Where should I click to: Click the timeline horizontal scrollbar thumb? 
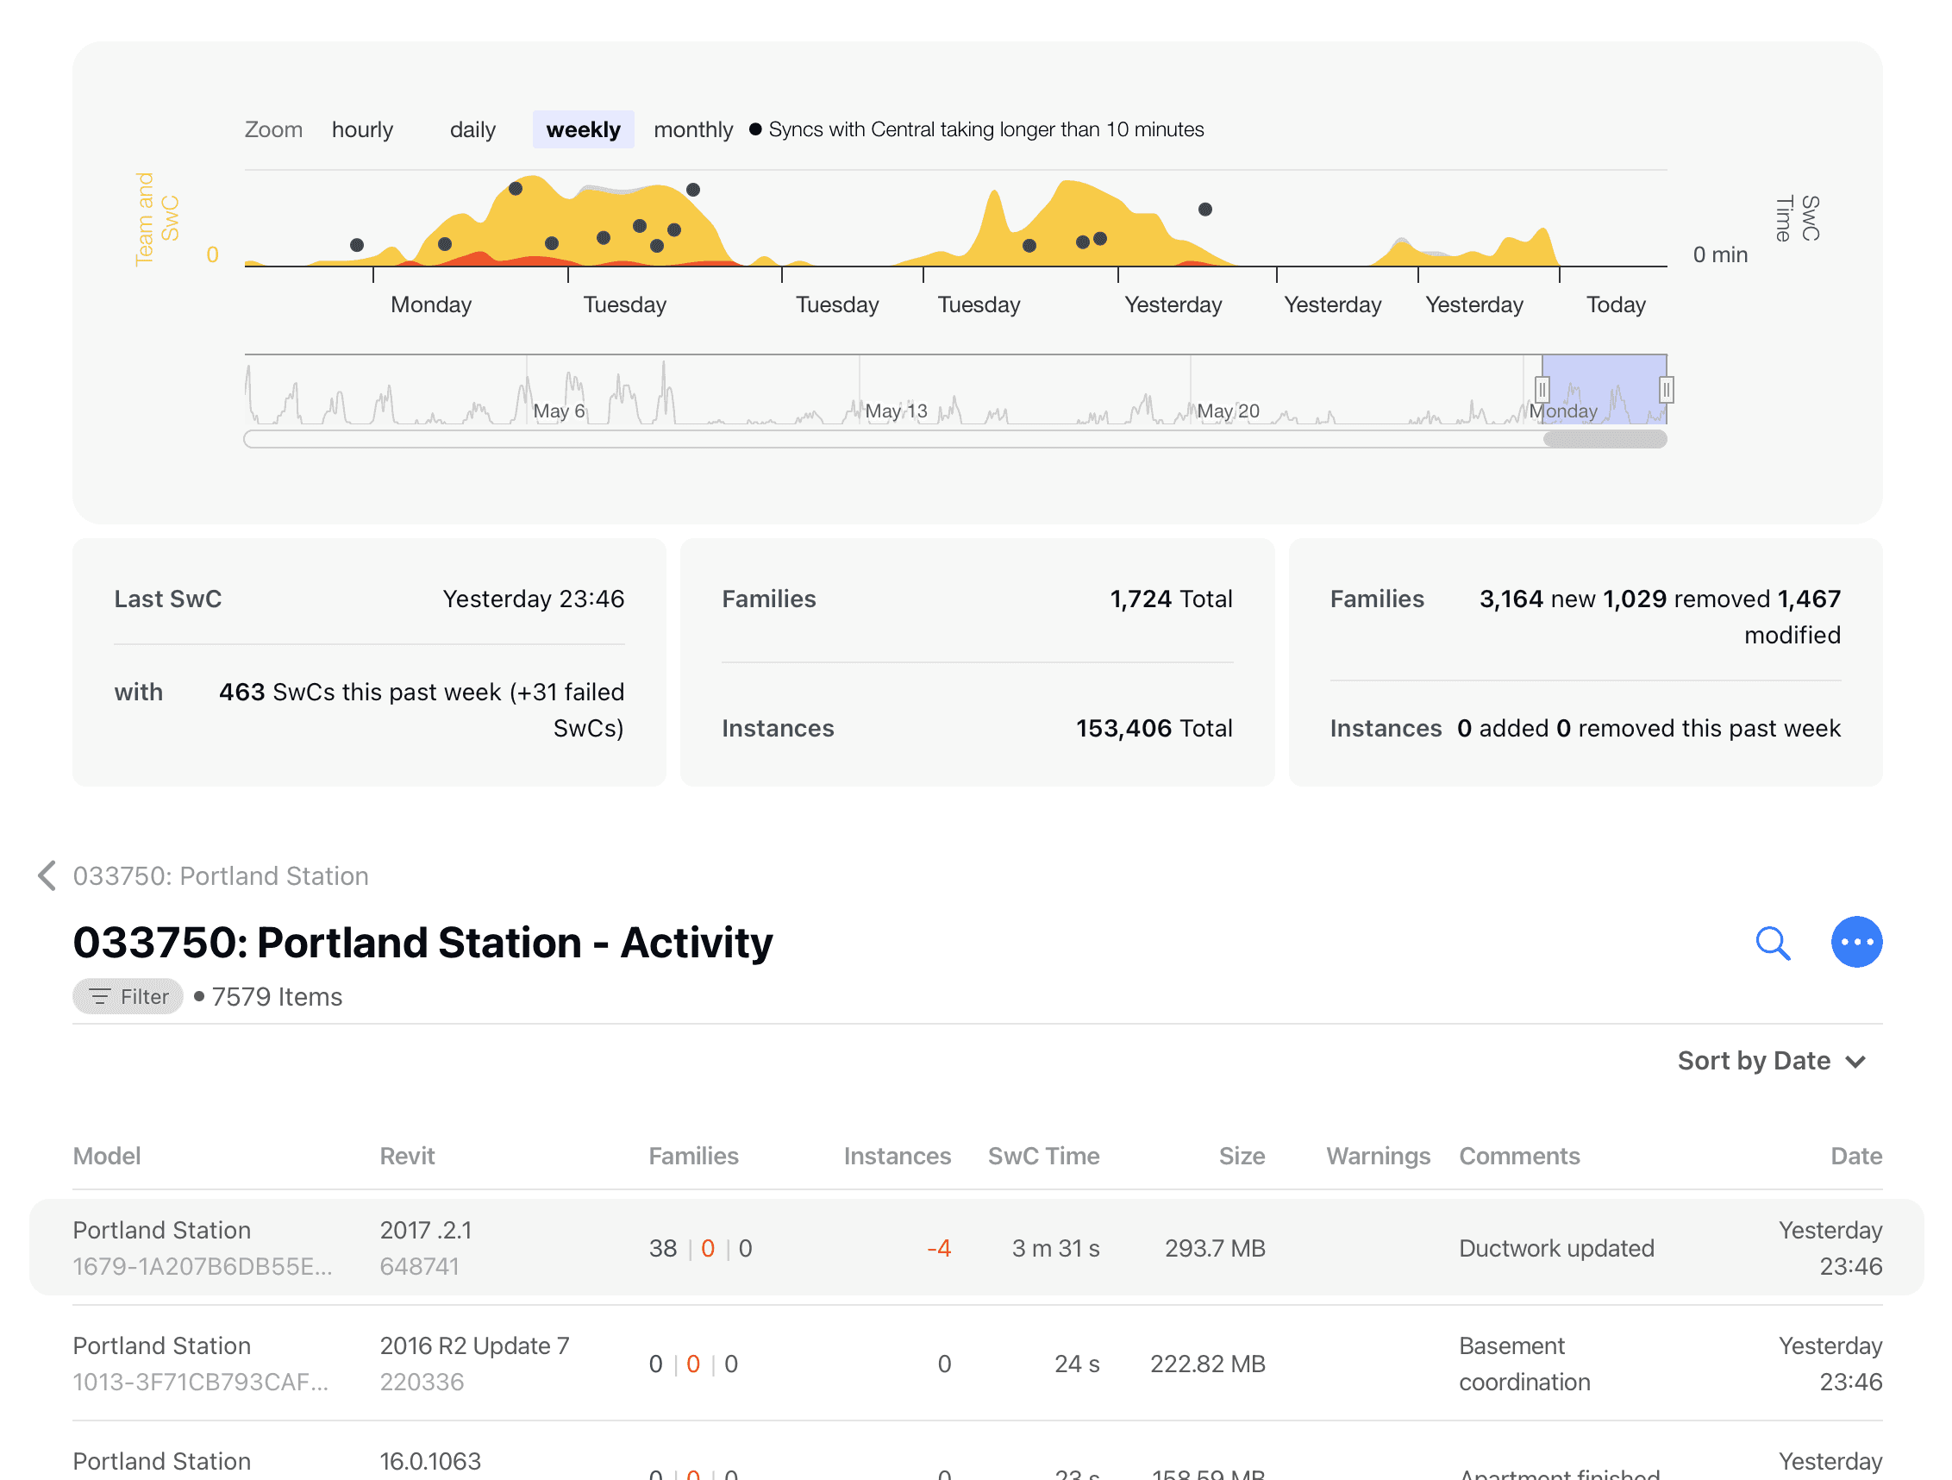click(1605, 439)
